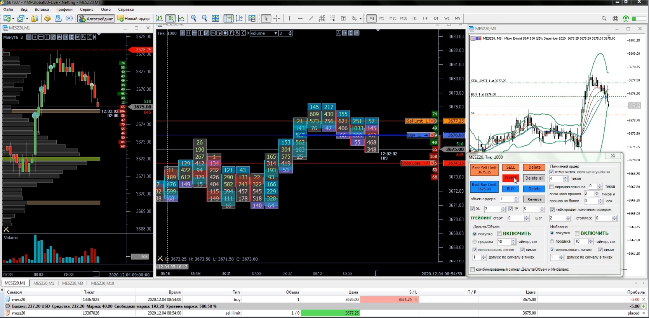The image size is (649, 318).
Task: Adjust трейлинг шаг spinner
Action: 568,218
